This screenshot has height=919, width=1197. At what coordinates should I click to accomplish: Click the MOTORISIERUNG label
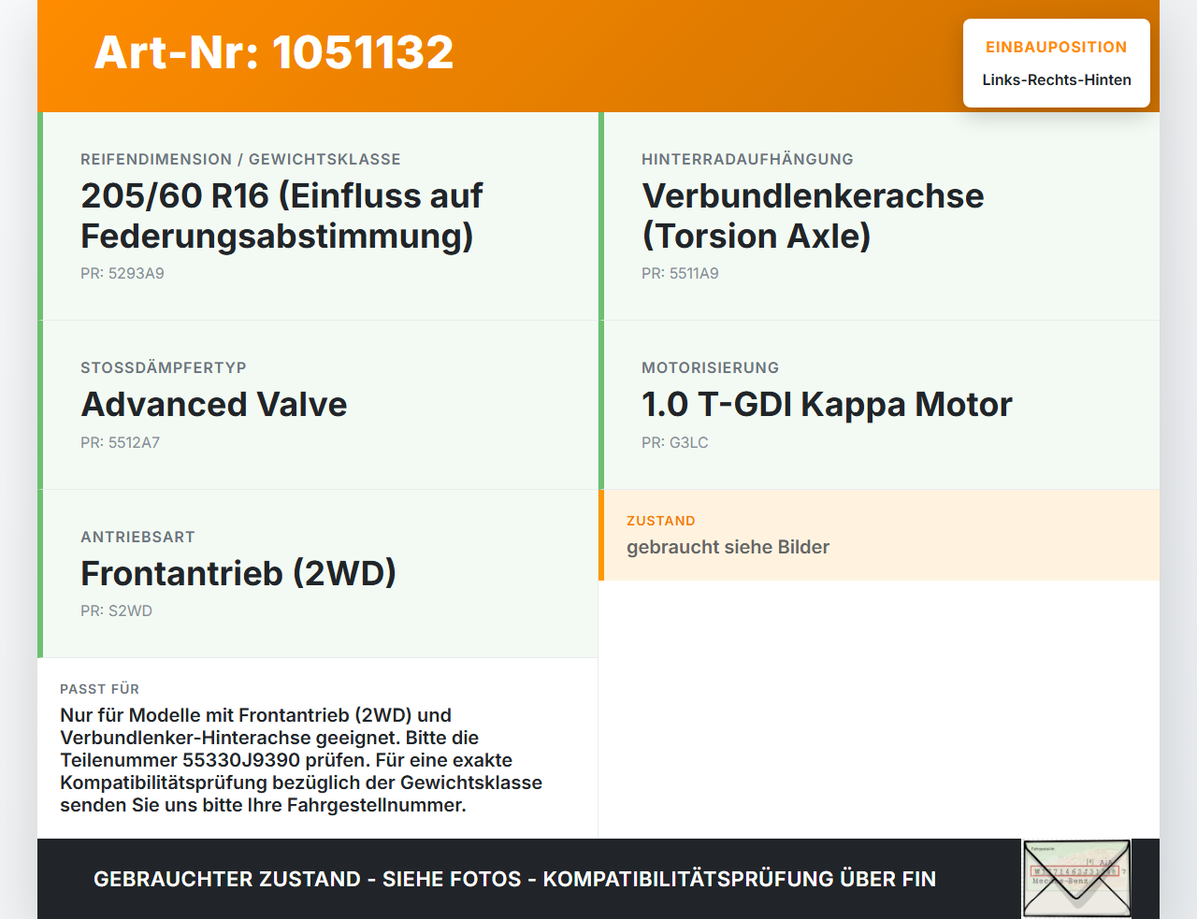click(710, 368)
